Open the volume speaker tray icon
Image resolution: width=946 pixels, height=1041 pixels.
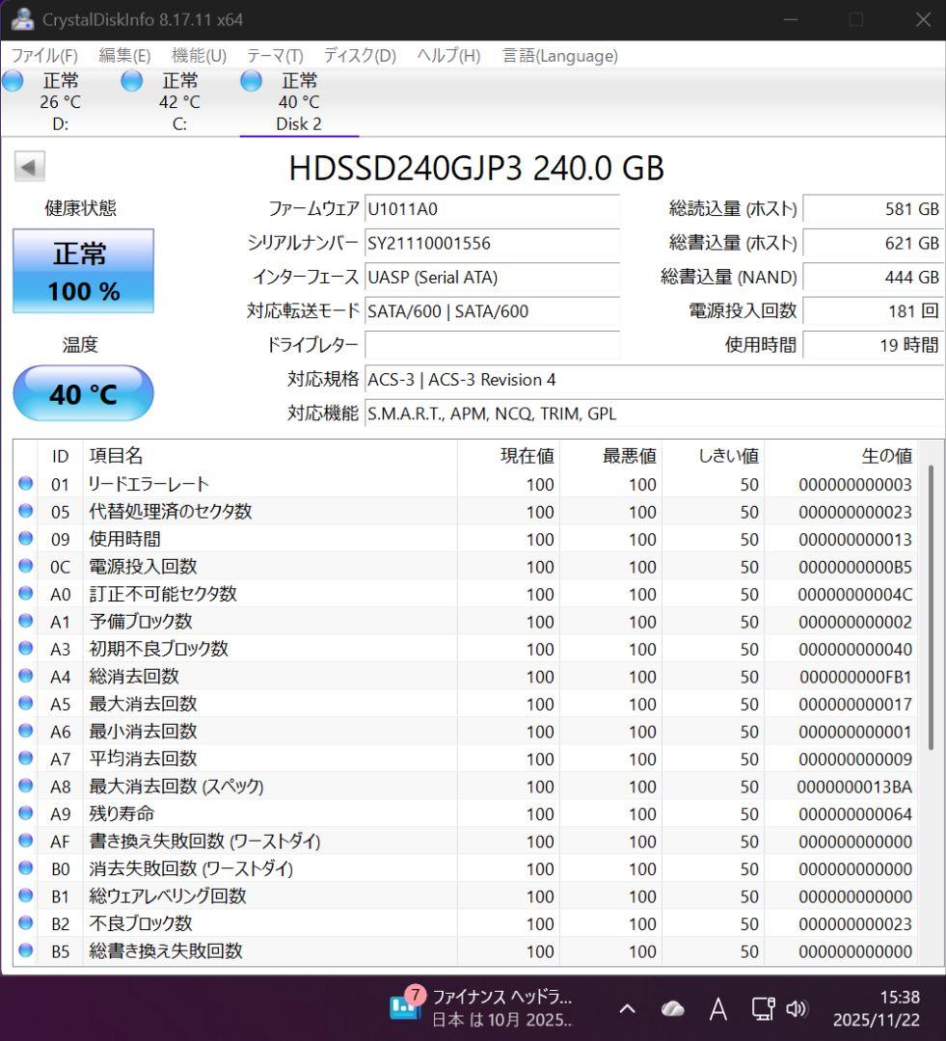[796, 1008]
